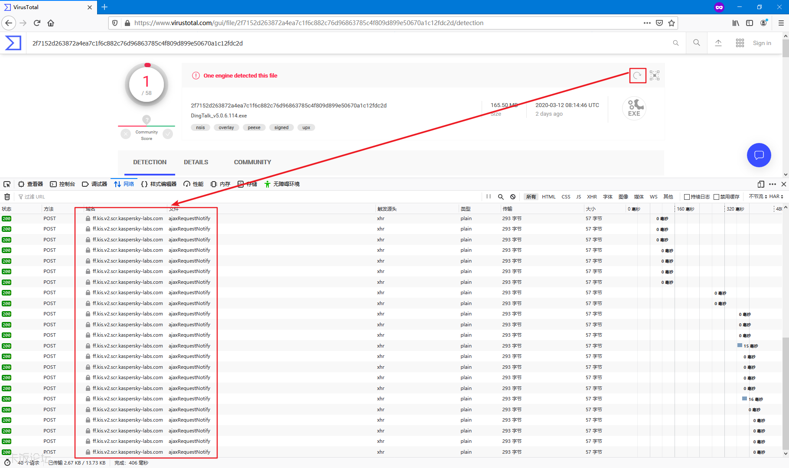Screen dimensions: 789x468
Task: Switch to DETECTION tab
Action: [150, 162]
